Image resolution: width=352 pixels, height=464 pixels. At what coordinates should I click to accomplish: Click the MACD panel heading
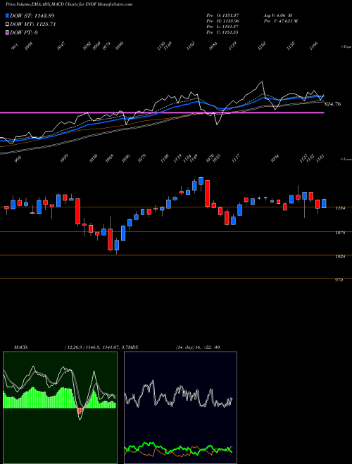21,347
